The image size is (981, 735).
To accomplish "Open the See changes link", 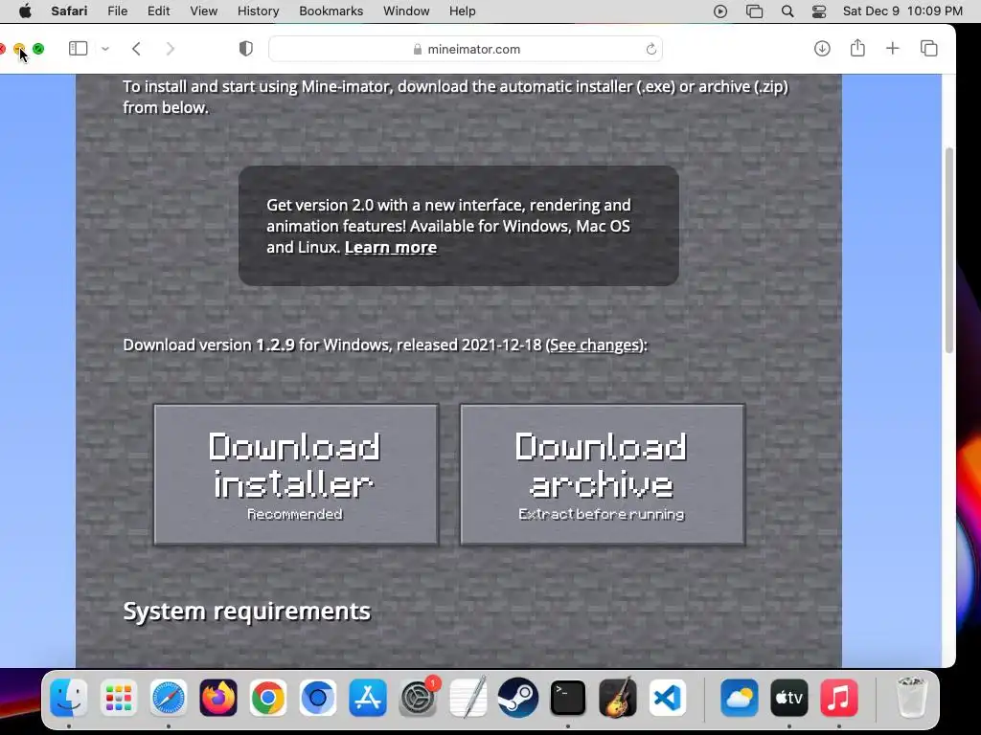I will [595, 345].
